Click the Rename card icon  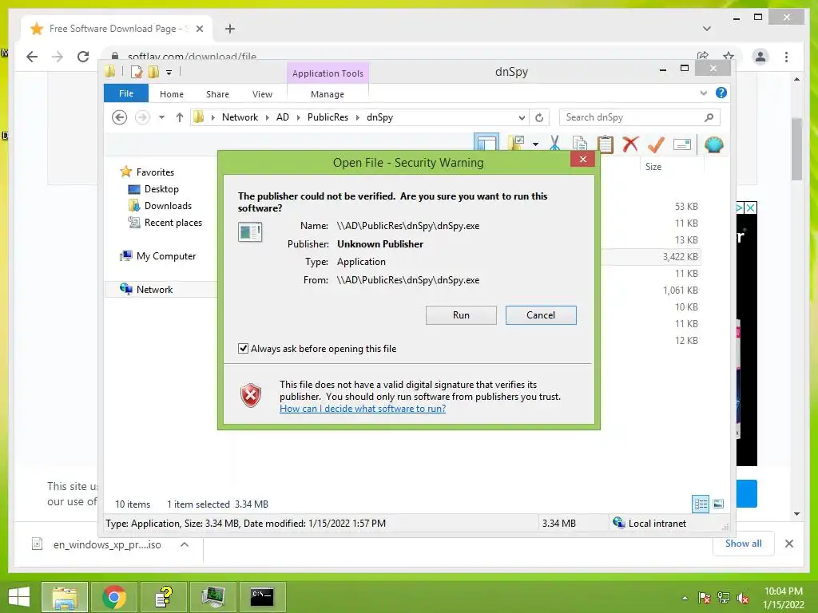click(682, 144)
